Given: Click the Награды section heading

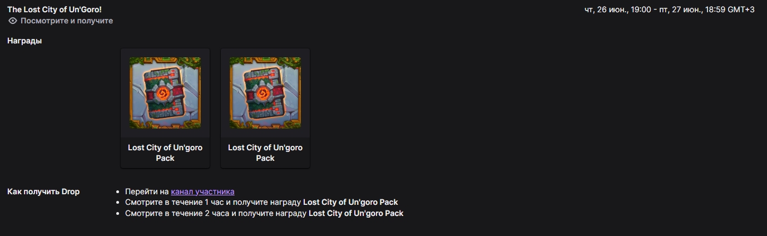Looking at the screenshot, I should click(24, 41).
